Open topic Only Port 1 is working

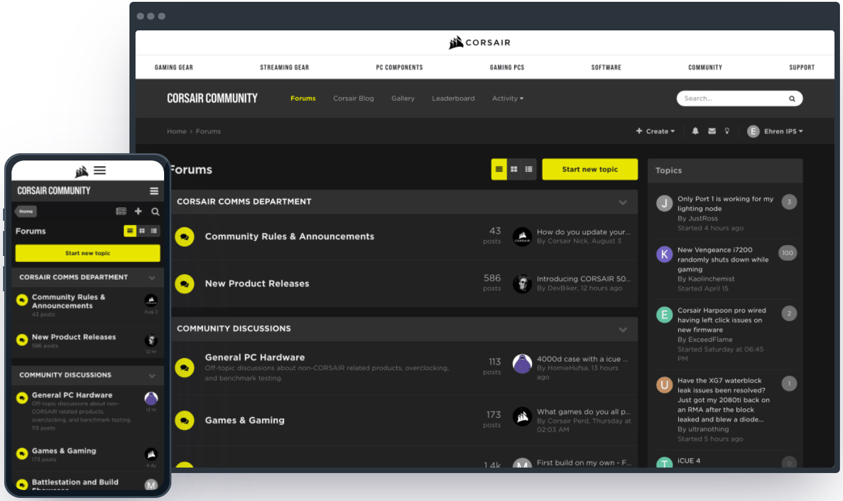coord(725,204)
